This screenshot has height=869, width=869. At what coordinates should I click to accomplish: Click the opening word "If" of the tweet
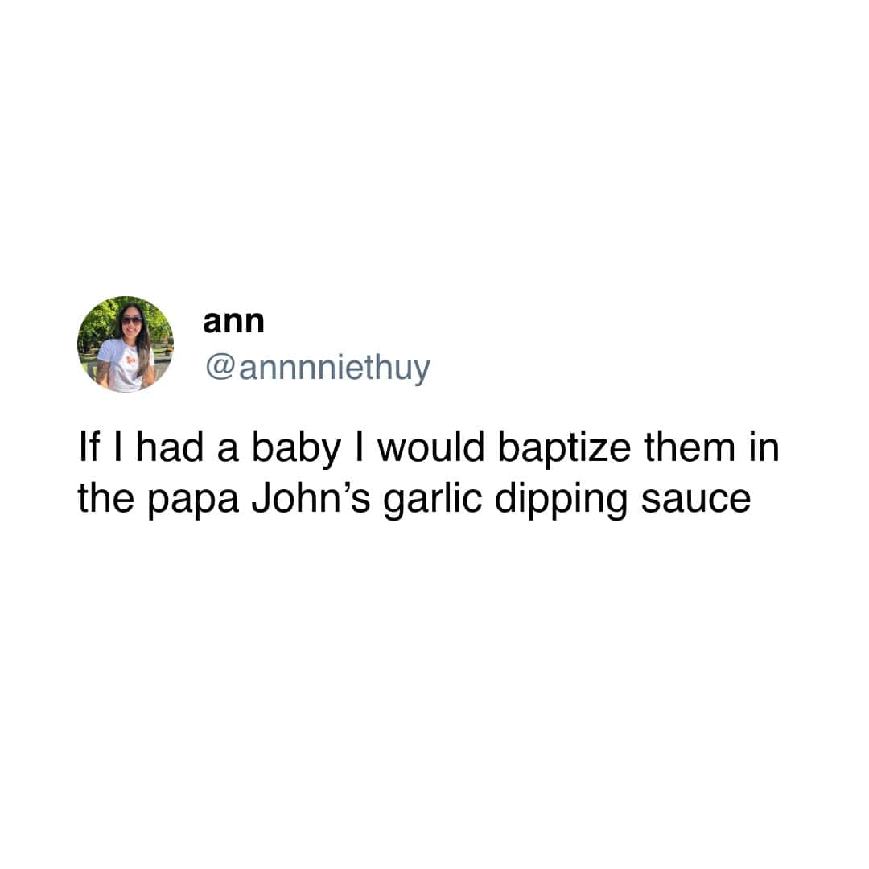89,448
